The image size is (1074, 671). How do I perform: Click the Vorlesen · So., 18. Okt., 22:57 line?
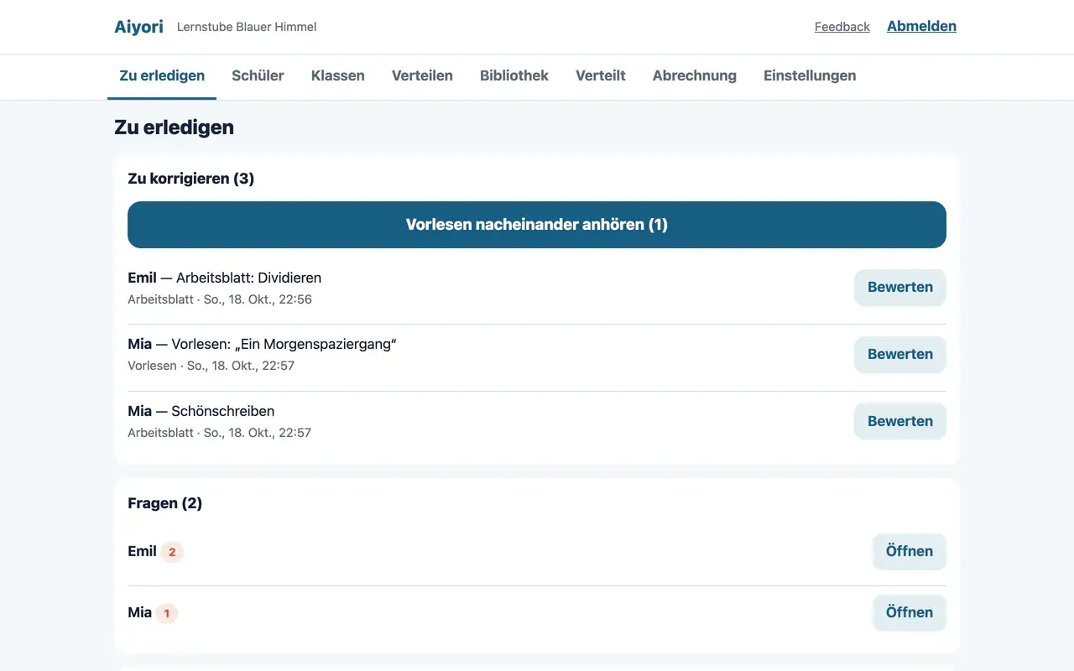(x=211, y=366)
